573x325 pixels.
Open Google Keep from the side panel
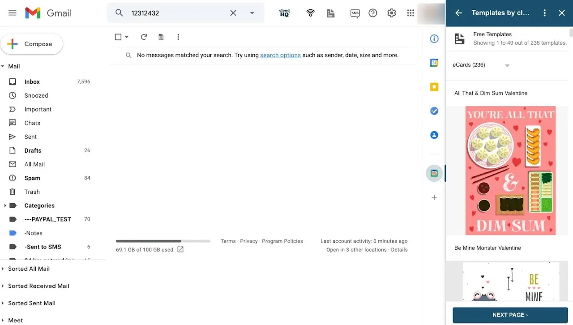434,87
